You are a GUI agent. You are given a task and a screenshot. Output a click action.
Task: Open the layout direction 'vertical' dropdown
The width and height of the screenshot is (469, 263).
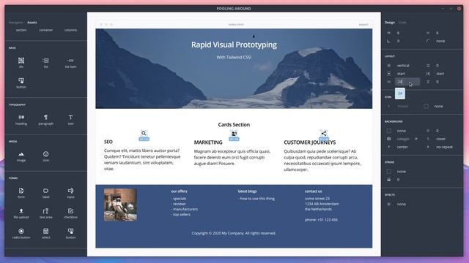[403, 65]
